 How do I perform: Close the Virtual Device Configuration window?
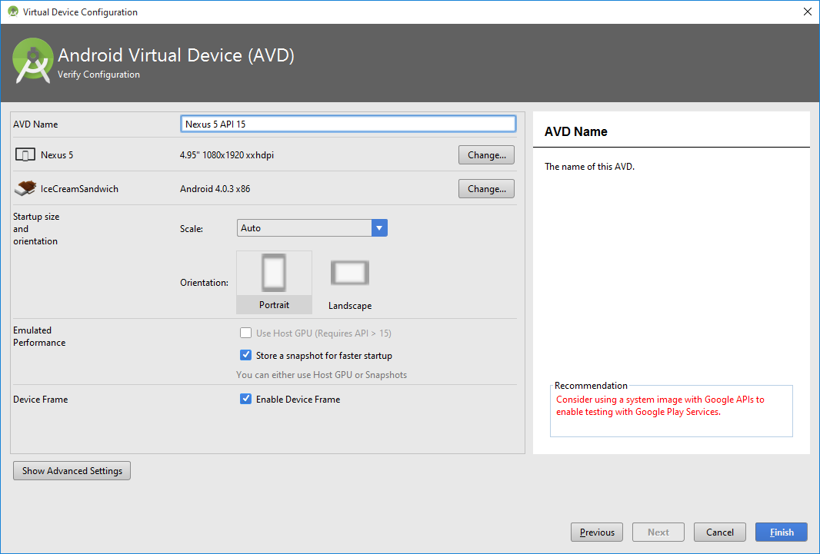pos(807,12)
